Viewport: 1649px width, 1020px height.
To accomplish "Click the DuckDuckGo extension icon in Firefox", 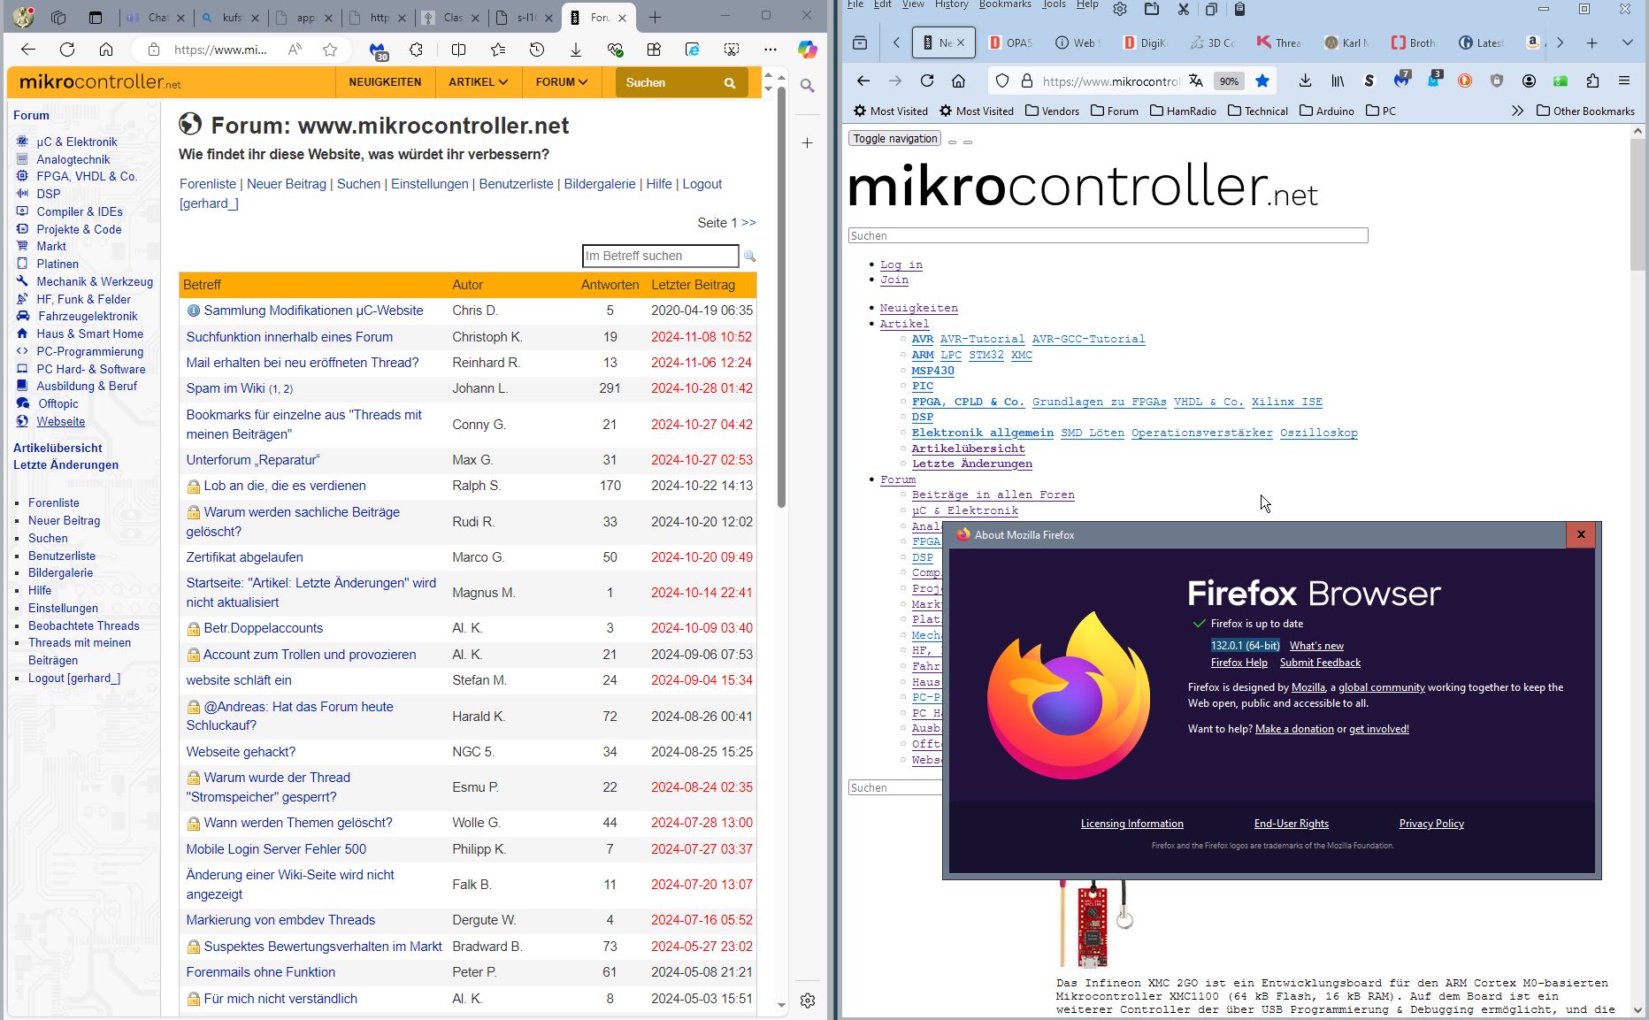I will pos(1465,81).
